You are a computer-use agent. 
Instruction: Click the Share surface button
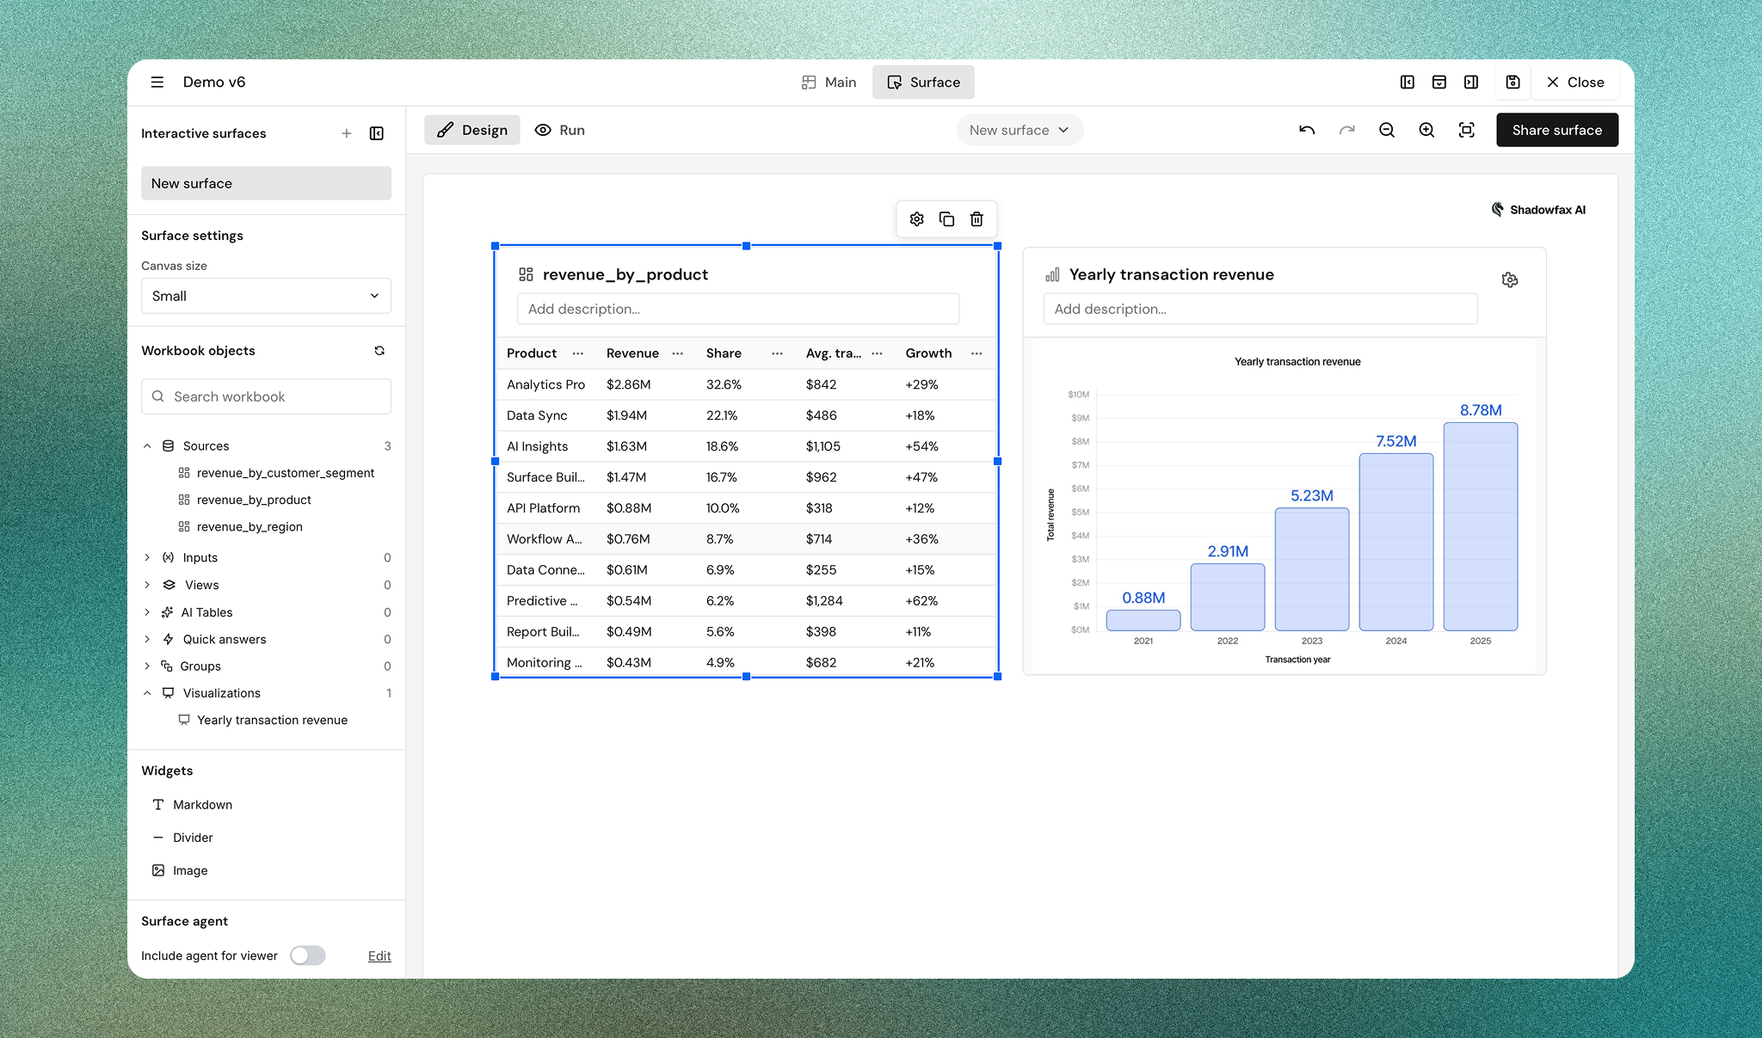1557,130
